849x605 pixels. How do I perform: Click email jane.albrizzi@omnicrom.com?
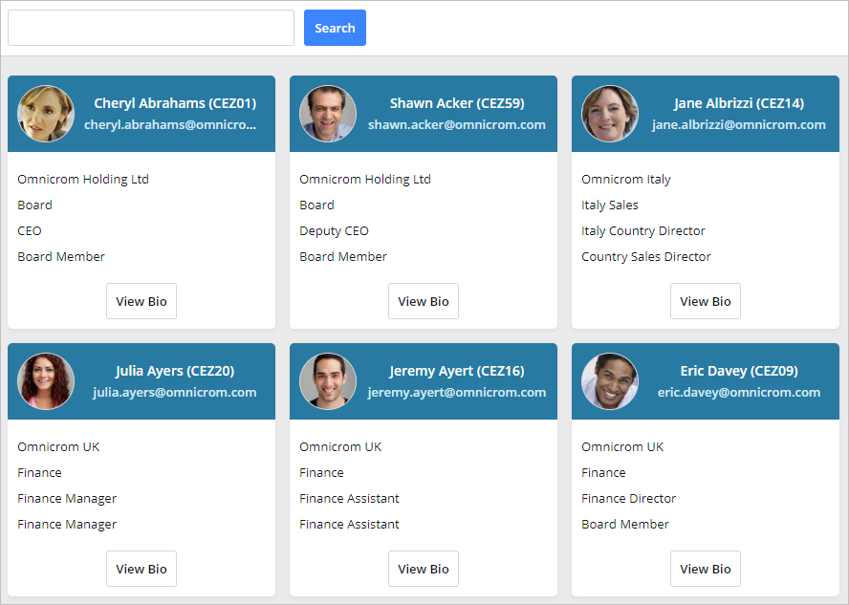(x=738, y=124)
